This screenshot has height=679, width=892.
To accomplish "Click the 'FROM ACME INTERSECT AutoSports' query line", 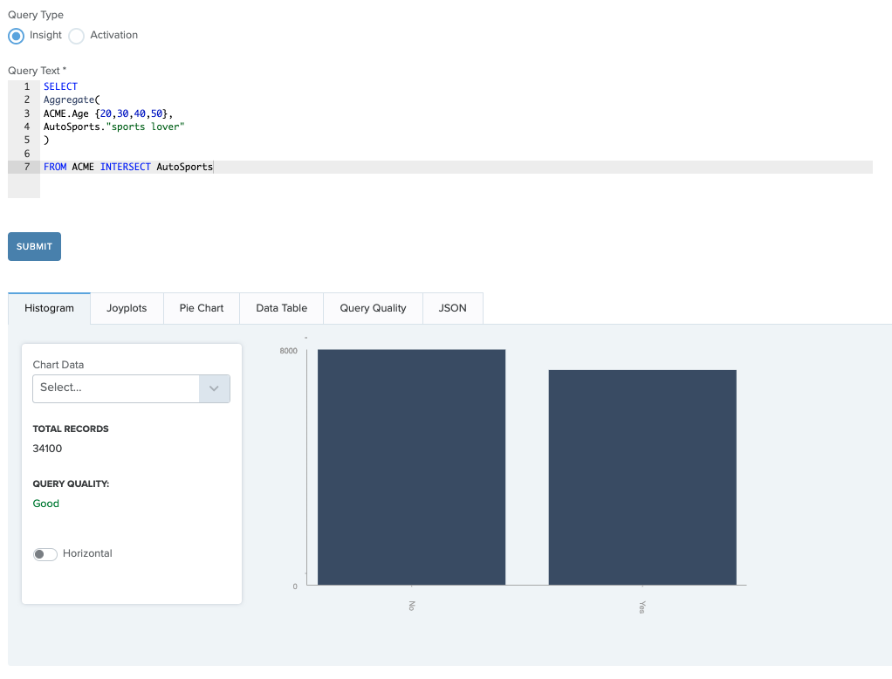I will tap(128, 167).
